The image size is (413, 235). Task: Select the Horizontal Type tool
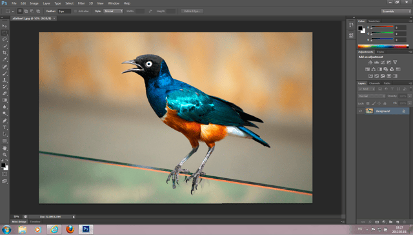pos(5,128)
